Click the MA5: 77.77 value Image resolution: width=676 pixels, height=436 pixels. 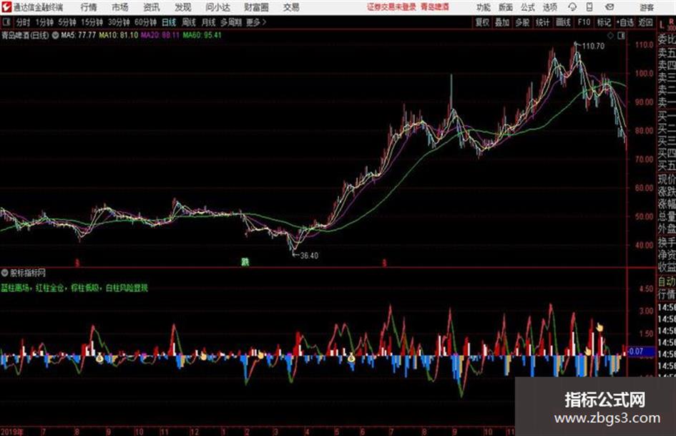coord(78,35)
